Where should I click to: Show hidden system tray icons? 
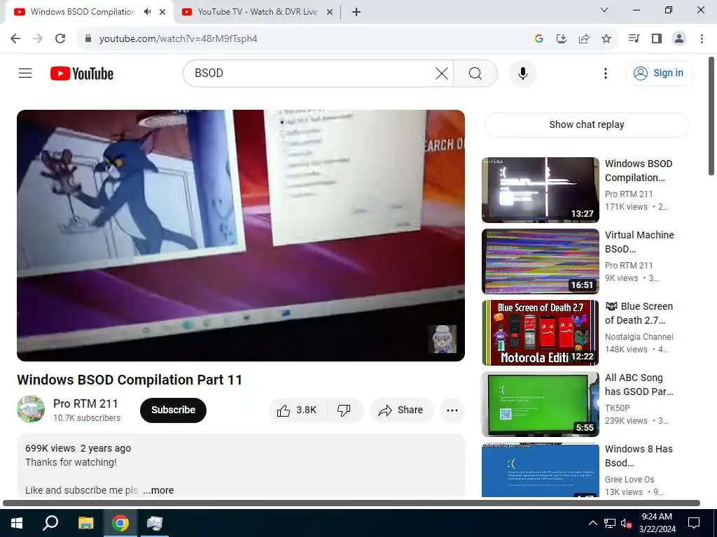[x=592, y=523]
